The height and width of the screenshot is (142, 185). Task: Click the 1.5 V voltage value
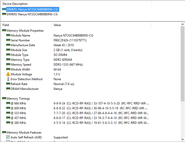pyautogui.click(x=57, y=74)
